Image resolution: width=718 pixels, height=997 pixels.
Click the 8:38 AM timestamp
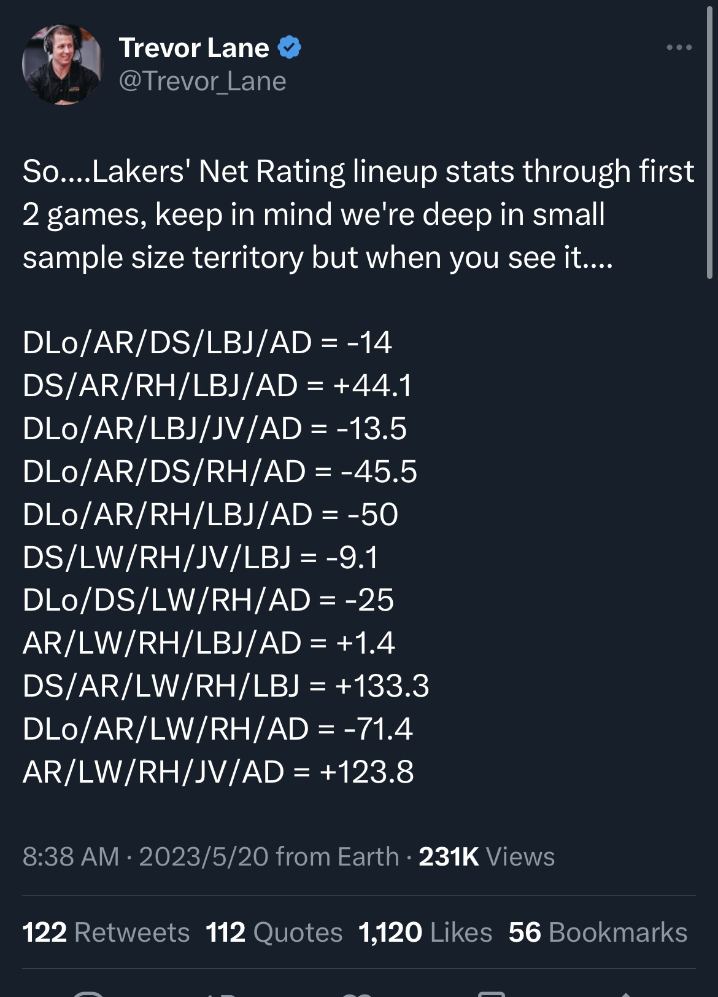[x=71, y=856]
